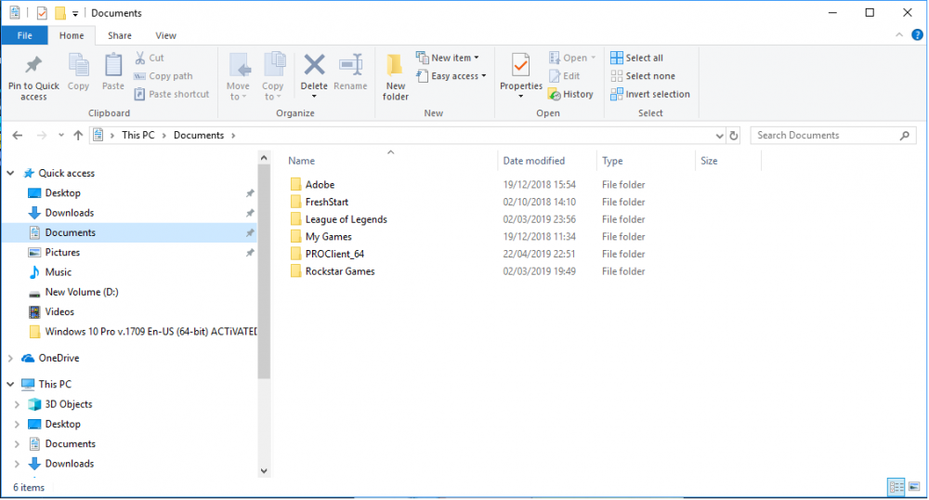929x500 pixels.
Task: Navigate up one folder level arrow
Action: click(x=77, y=136)
